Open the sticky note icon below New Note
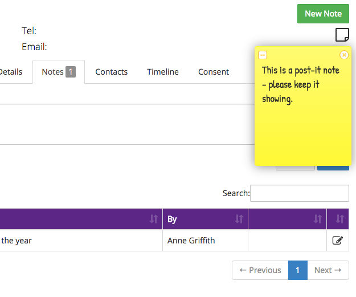Viewport: 356px width, 297px height. click(342, 35)
